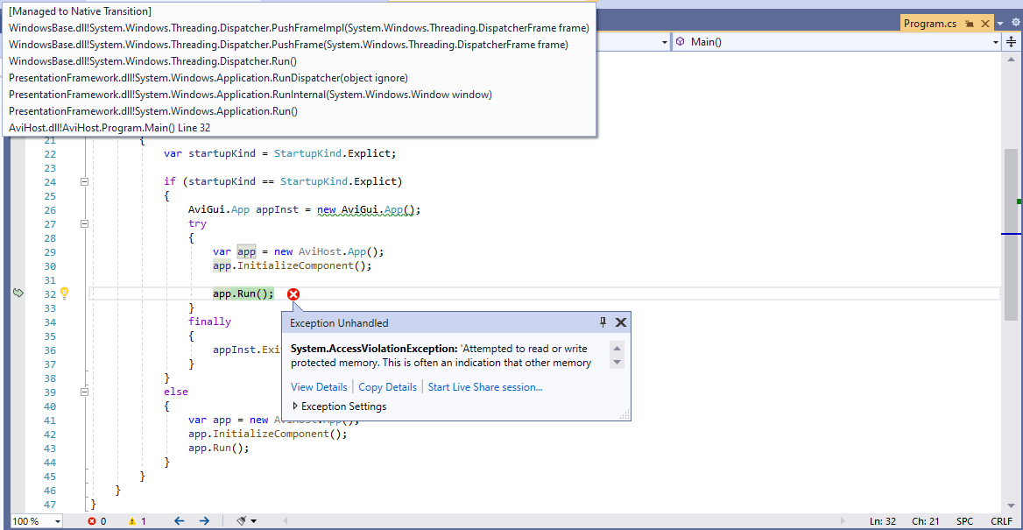
Task: Click the navigate forward arrow in status bar
Action: point(203,520)
